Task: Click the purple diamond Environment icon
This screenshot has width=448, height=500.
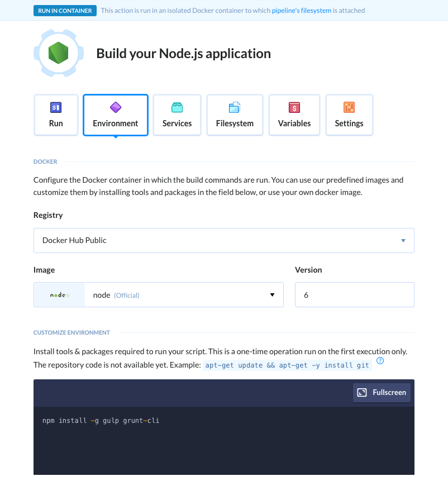Action: click(116, 107)
